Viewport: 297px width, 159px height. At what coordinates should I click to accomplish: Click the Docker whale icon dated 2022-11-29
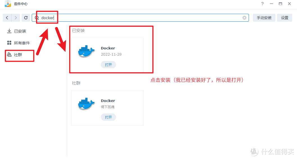tap(86, 51)
